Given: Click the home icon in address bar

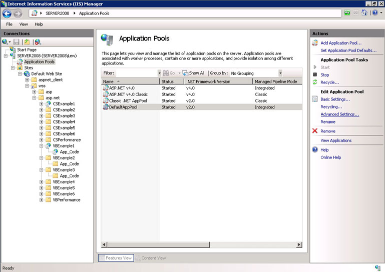Looking at the screenshot, I should pyautogui.click(x=364, y=13).
